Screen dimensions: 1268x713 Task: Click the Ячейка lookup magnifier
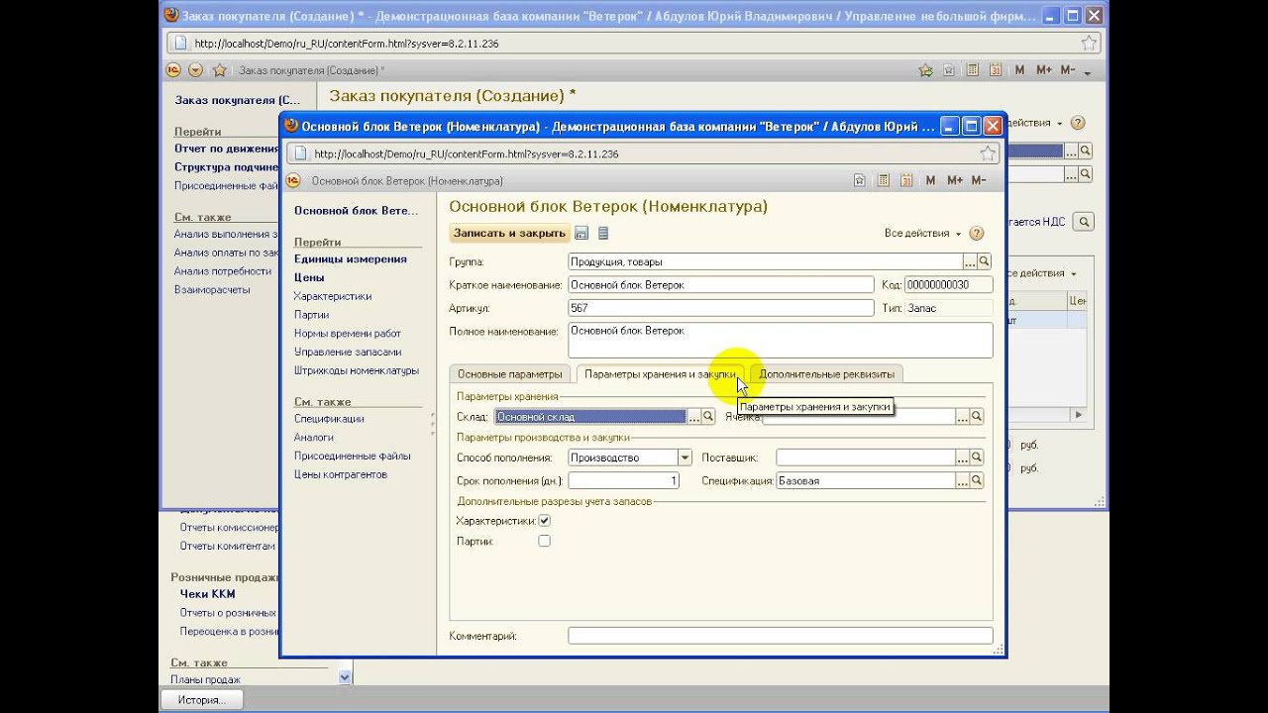(x=977, y=417)
